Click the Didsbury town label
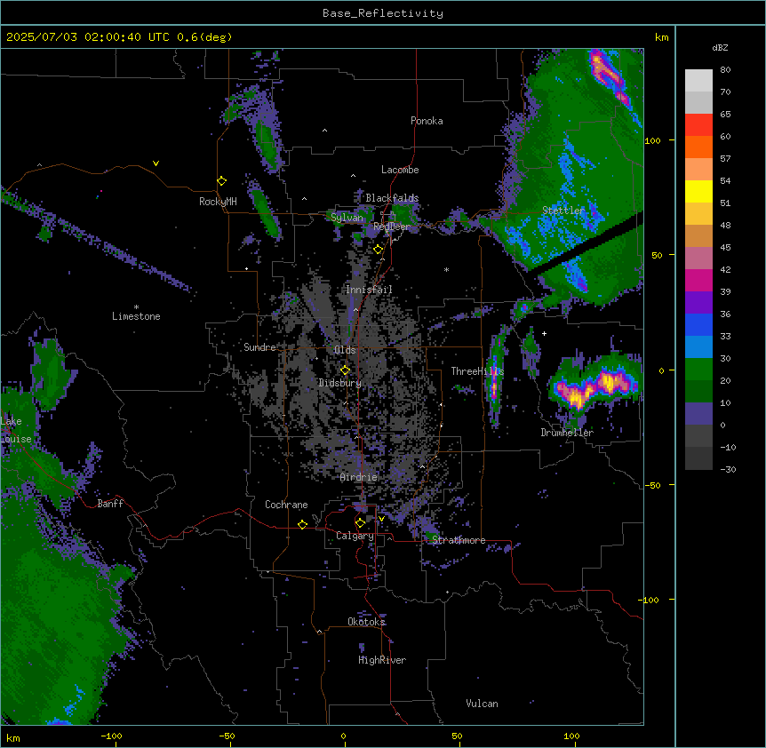The image size is (766, 748). 340,383
